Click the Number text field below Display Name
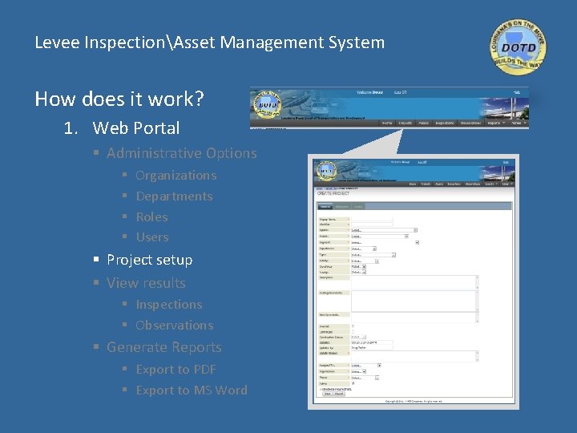Image resolution: width=577 pixels, height=433 pixels. 372,225
